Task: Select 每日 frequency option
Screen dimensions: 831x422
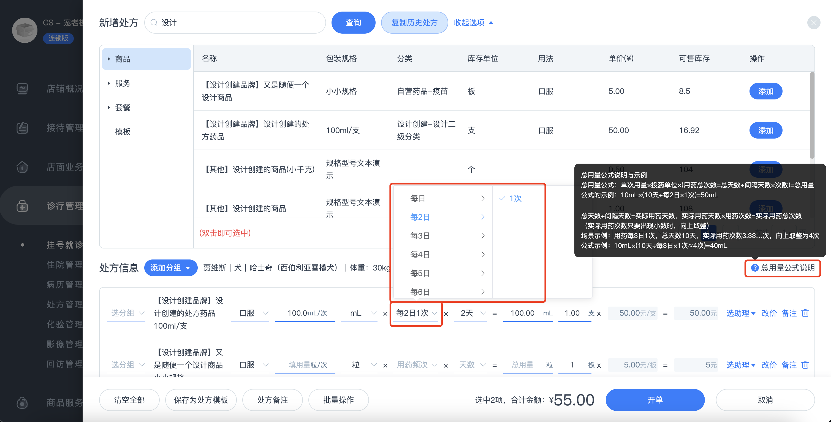Action: point(442,198)
